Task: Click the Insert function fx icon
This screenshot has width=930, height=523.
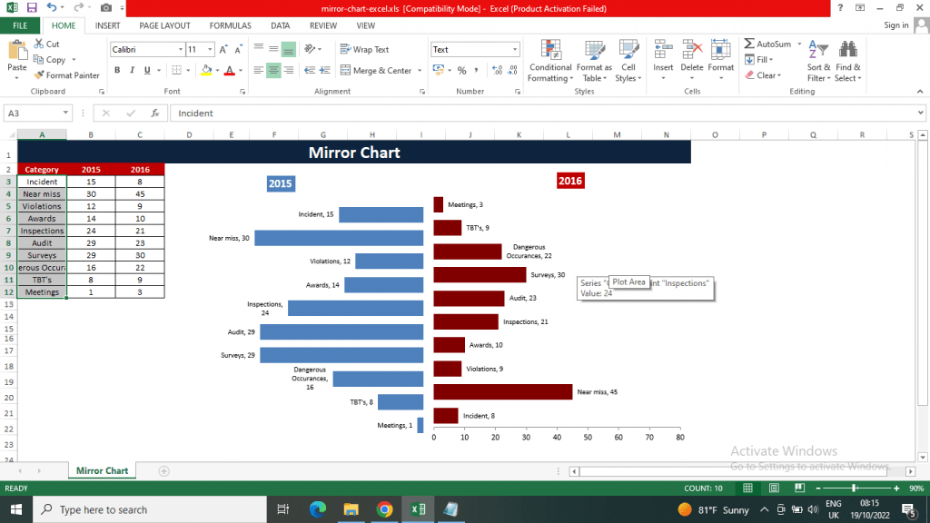Action: (x=154, y=113)
